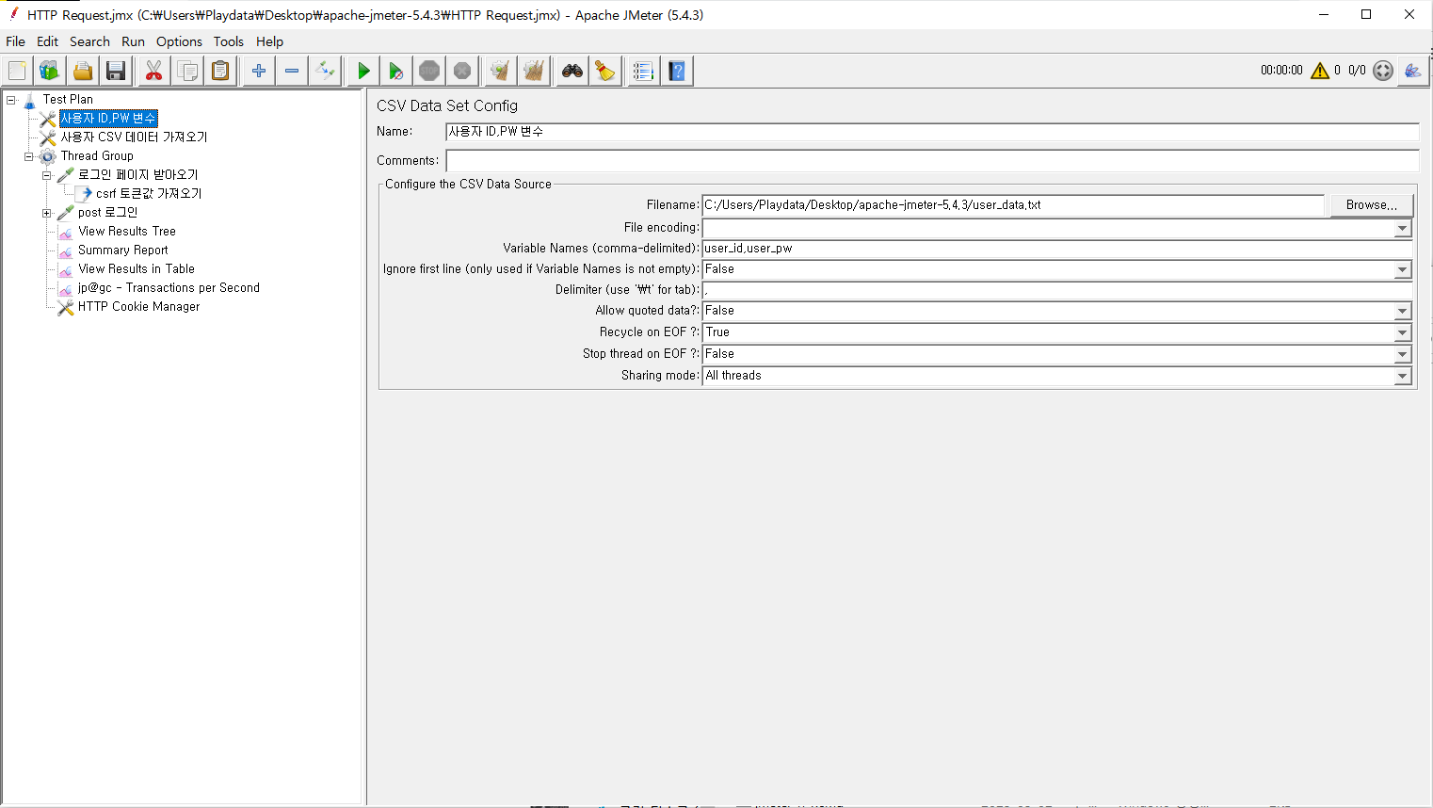Screen dimensions: 1433x808
Task: Select 로그인 페이지 받아오기 tree item
Action: [x=137, y=175]
